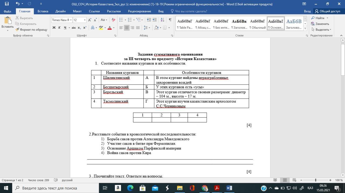Expand the Styles gallery list
Image resolution: width=345 pixels, height=193 pixels.
pos(305,28)
